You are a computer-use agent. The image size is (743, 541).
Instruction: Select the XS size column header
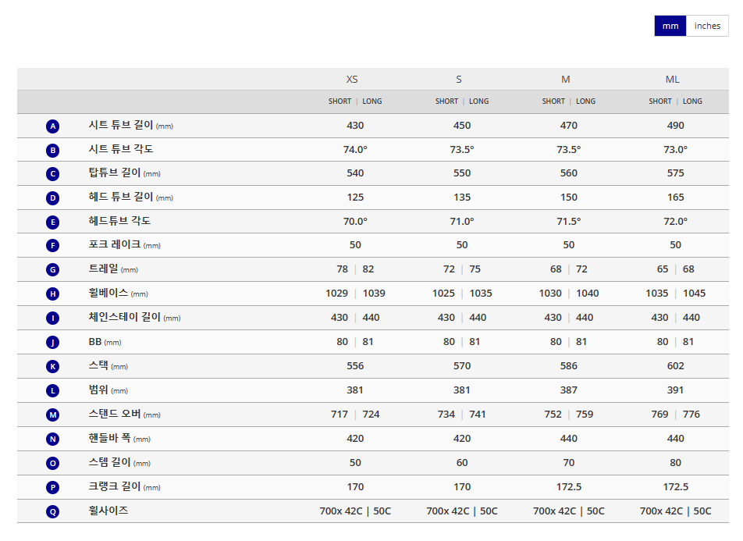coord(351,79)
